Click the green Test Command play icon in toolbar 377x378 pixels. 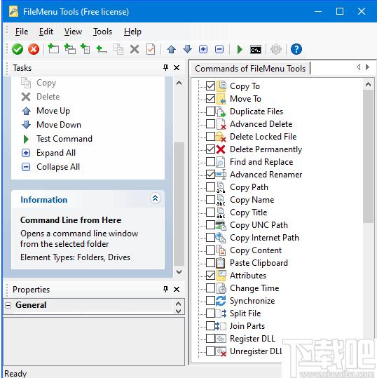(240, 49)
